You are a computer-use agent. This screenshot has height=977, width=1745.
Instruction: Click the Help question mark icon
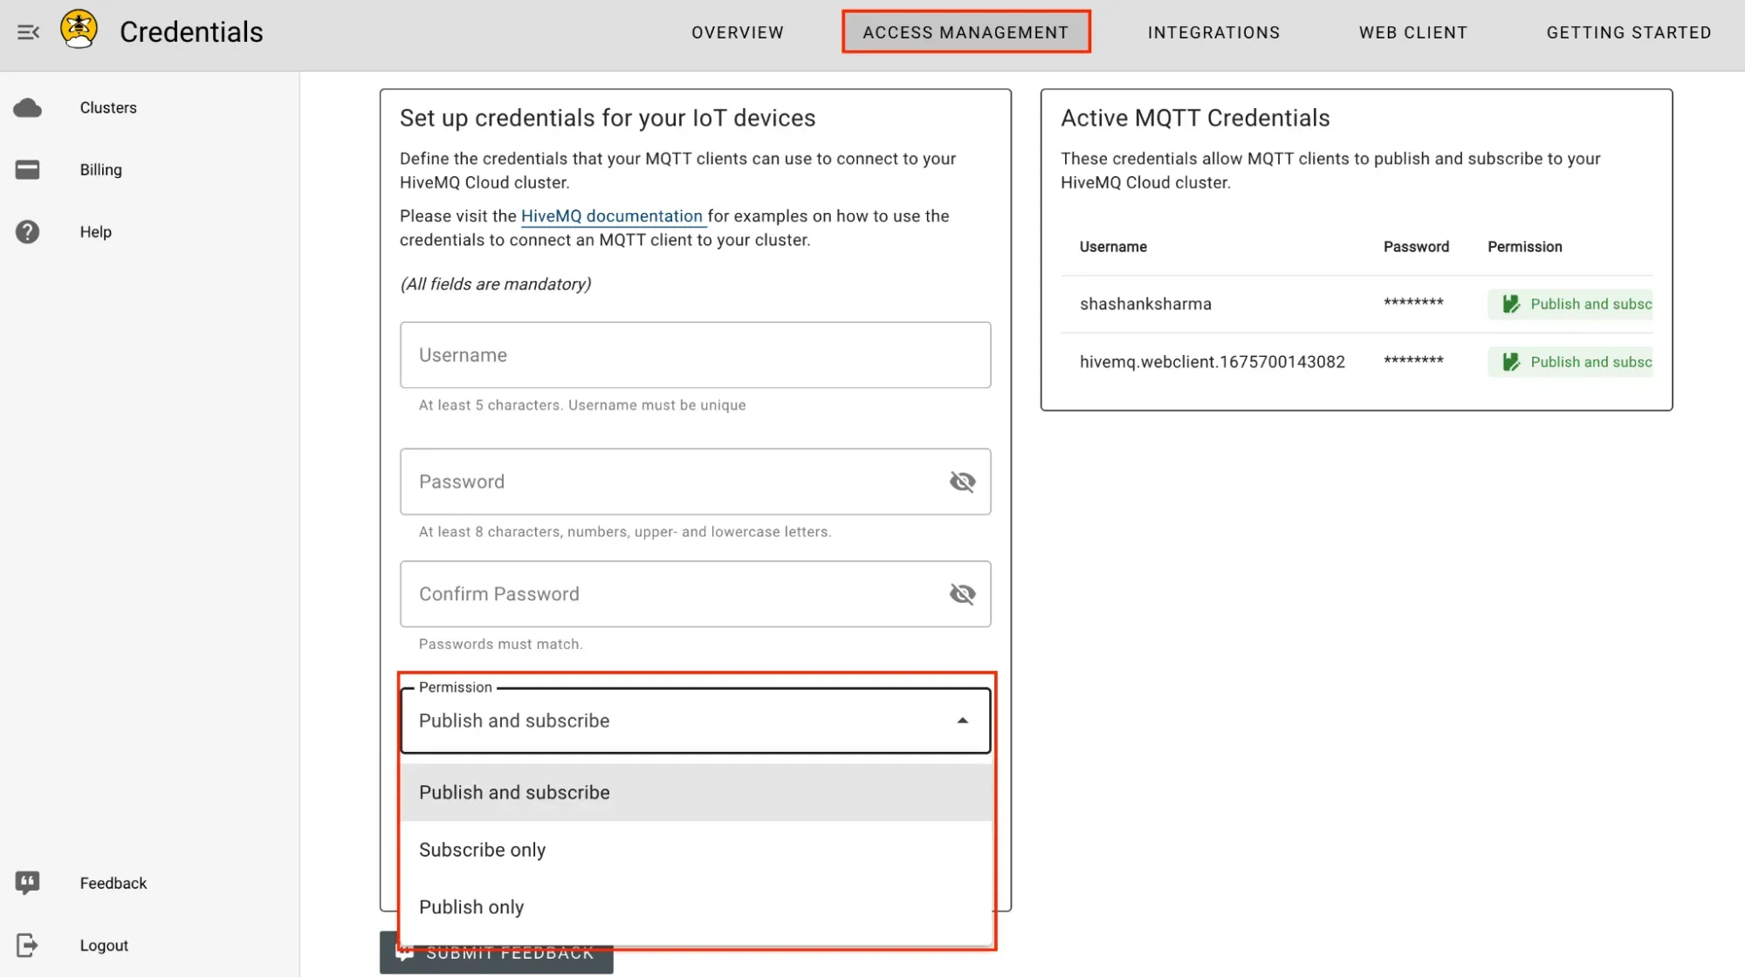pyautogui.click(x=27, y=231)
